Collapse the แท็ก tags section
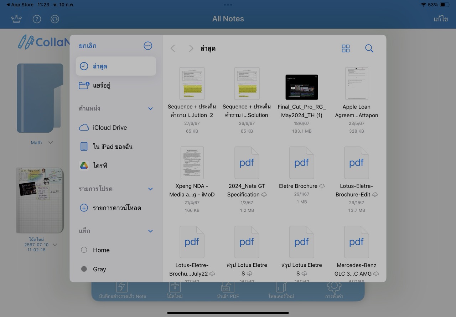This screenshot has height=317, width=456. pyautogui.click(x=150, y=231)
